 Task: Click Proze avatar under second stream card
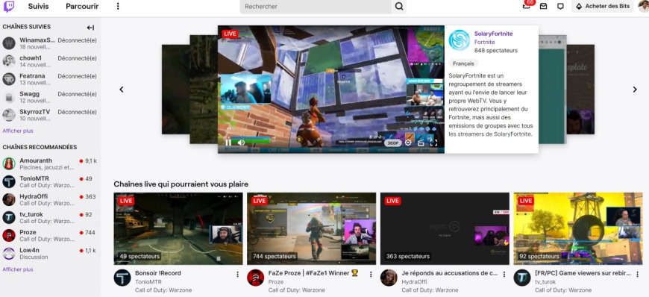pos(255,278)
